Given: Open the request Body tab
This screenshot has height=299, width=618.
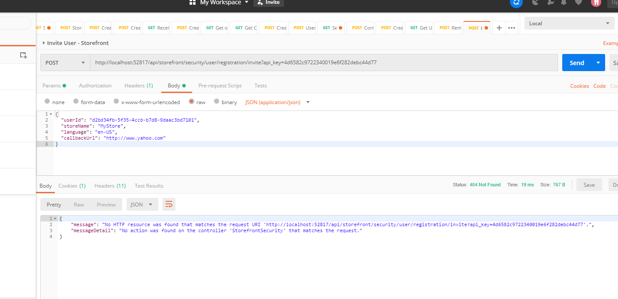Looking at the screenshot, I should click(176, 86).
